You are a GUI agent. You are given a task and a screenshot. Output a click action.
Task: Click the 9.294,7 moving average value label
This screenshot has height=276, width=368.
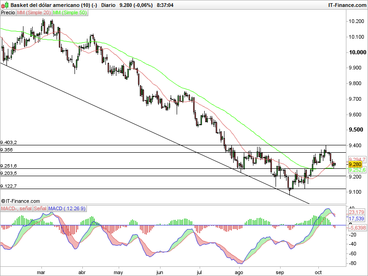[357, 159]
